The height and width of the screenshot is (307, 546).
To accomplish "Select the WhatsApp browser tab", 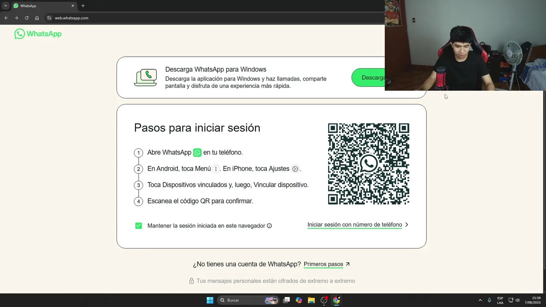I will [x=44, y=6].
